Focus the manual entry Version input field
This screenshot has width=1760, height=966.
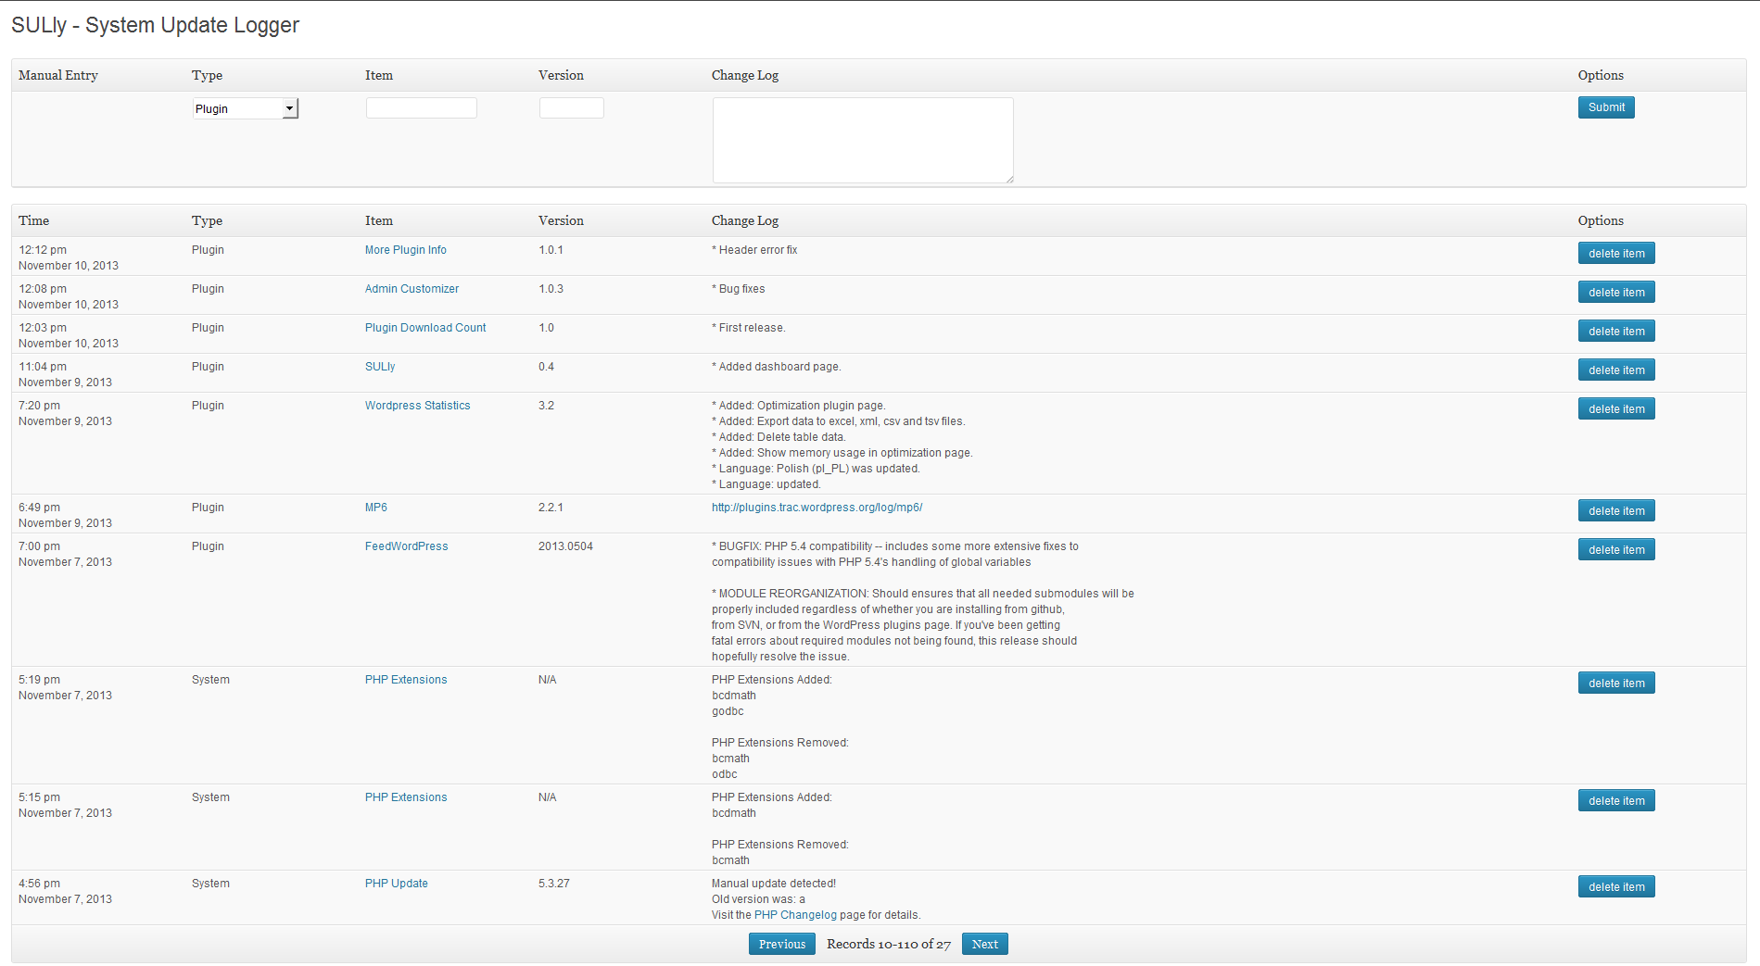tap(572, 107)
